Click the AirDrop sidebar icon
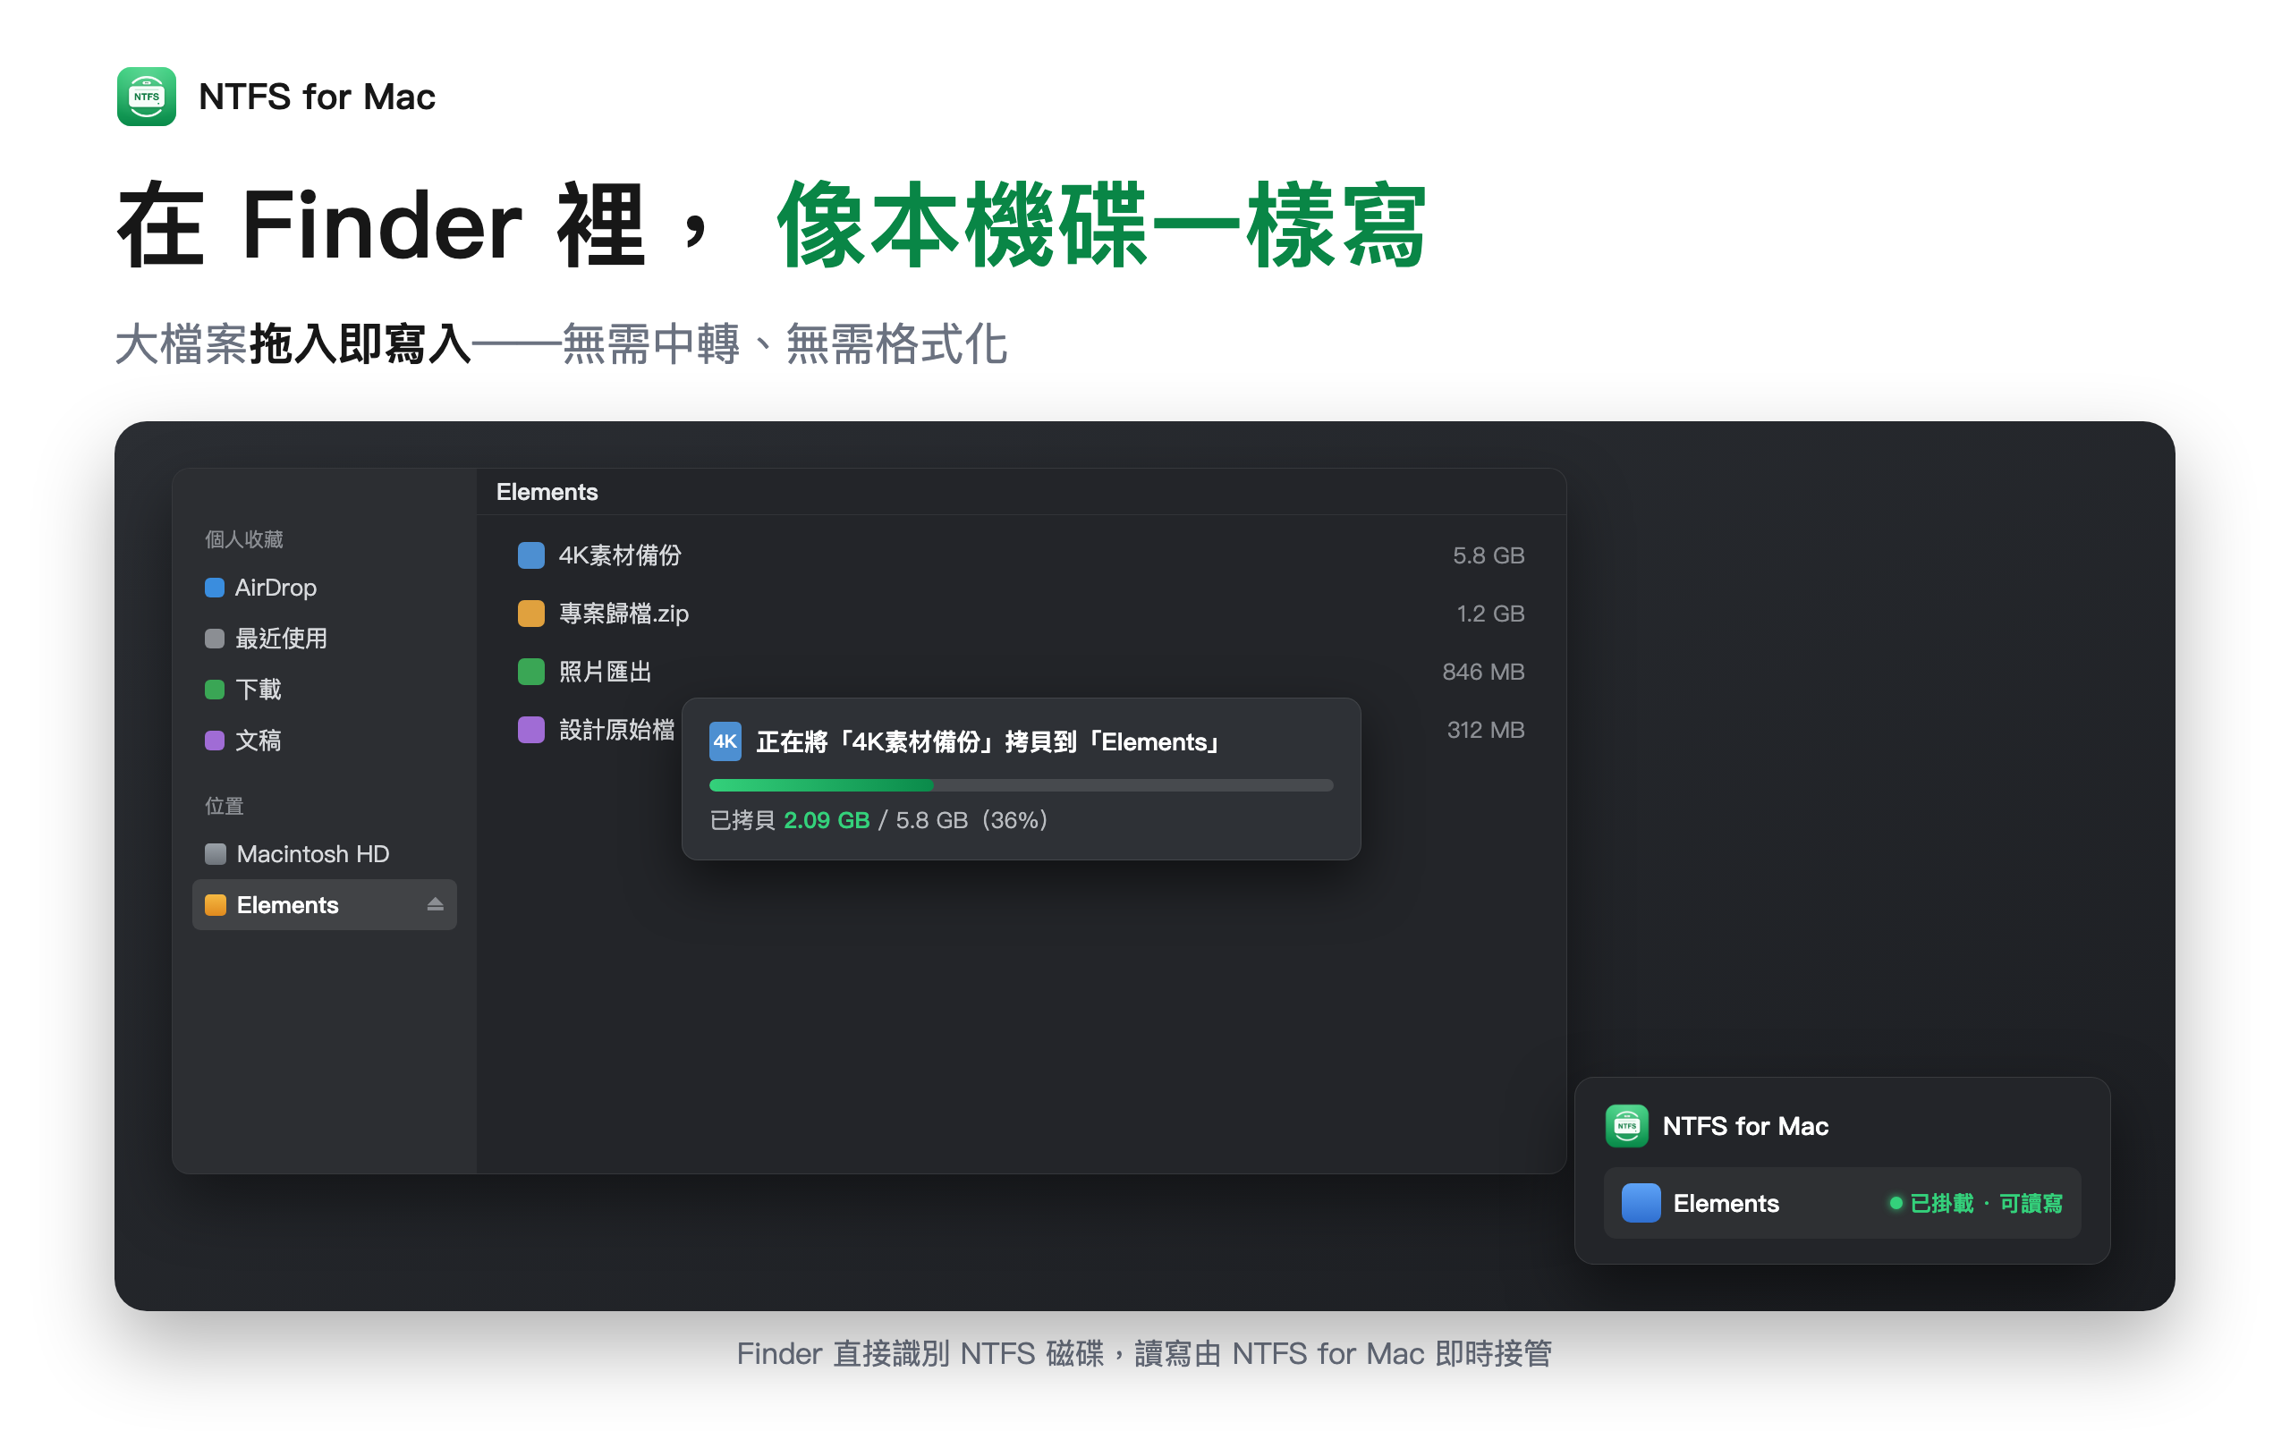Screen dimensions: 2290x1431 [x=215, y=588]
